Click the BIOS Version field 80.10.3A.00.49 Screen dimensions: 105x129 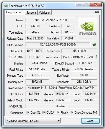tap(58, 45)
